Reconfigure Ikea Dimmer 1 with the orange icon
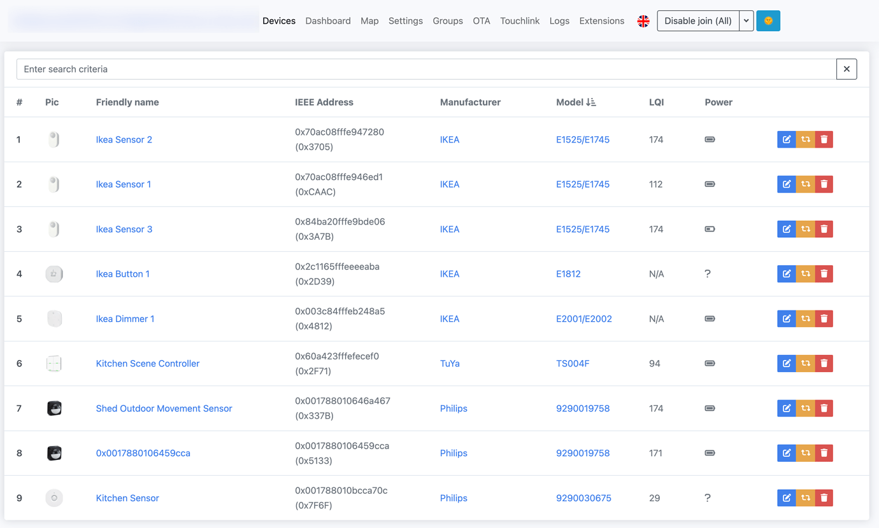879x528 pixels. tap(806, 318)
